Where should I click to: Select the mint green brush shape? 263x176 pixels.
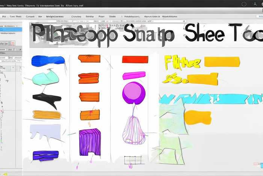click(45, 78)
